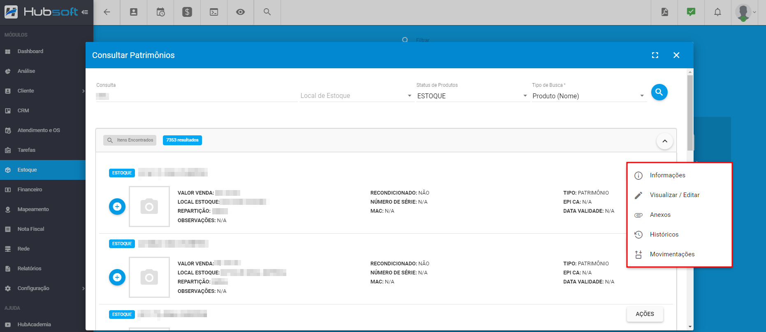Open the notifications bell
The image size is (766, 332).
[x=717, y=12]
